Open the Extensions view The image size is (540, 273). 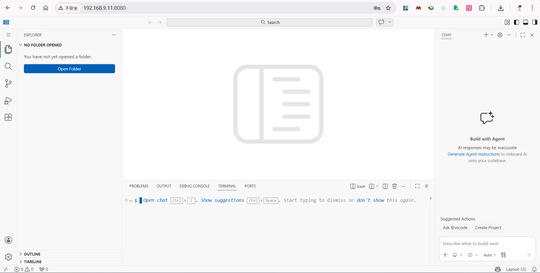[x=8, y=117]
